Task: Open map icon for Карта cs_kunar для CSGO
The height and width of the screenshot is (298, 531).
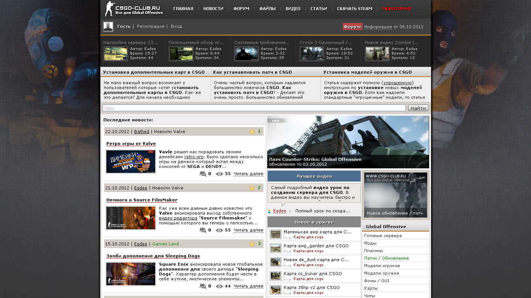Action: point(275,276)
